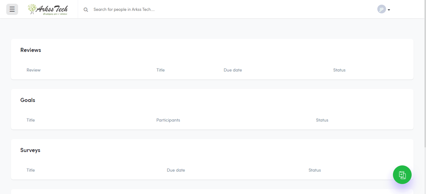Click the Status header in Reviews

click(339, 70)
